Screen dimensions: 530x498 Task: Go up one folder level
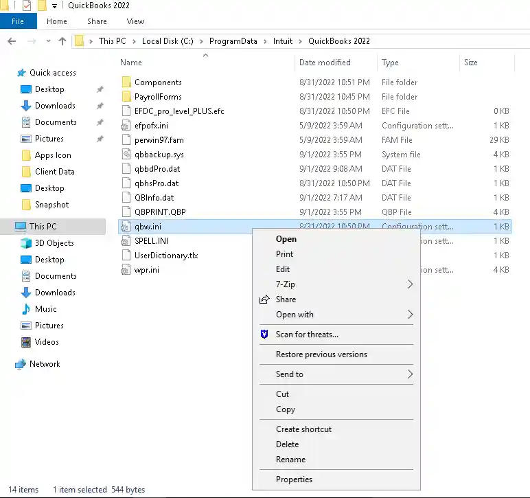(x=62, y=41)
